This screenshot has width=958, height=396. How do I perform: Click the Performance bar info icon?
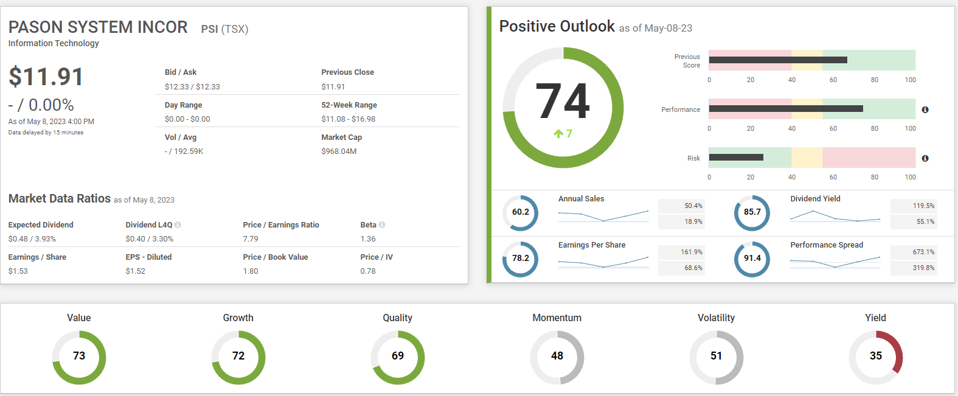point(925,109)
